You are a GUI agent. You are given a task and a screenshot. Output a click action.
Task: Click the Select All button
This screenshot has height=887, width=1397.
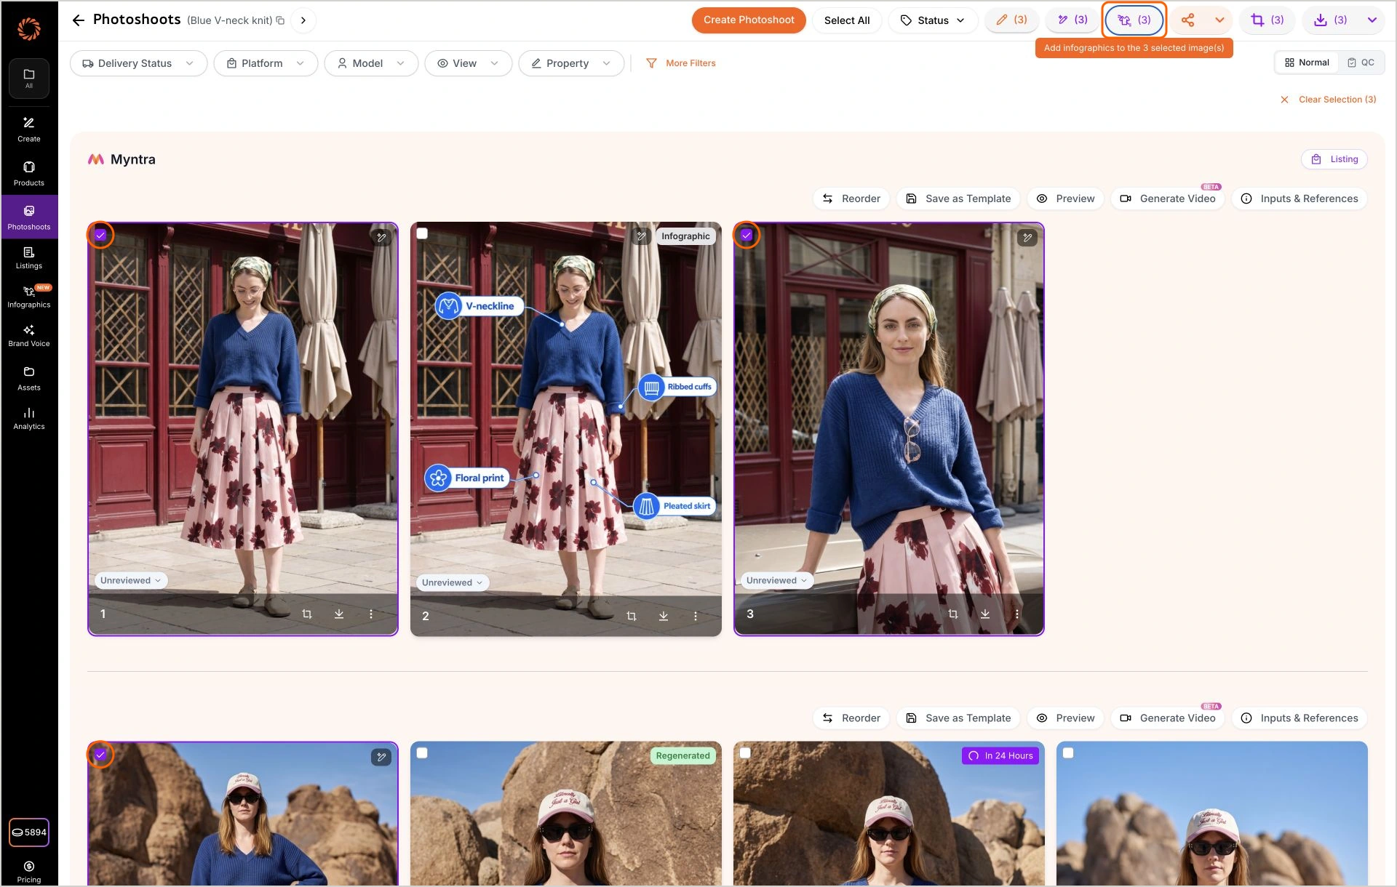point(847,20)
